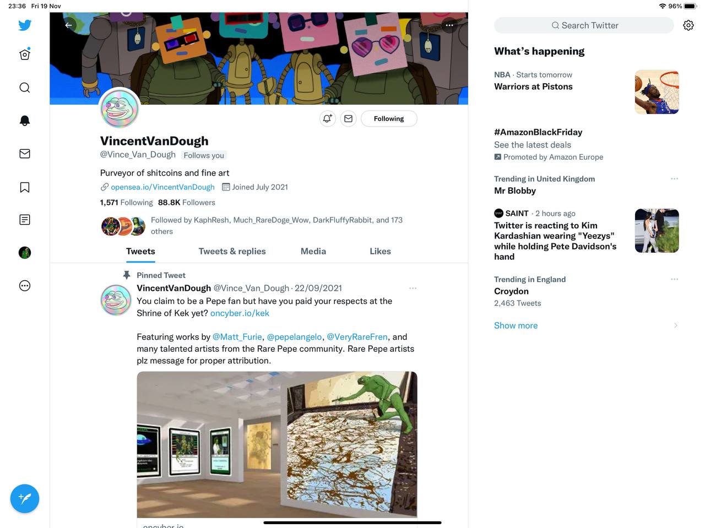
Task: Switch to the Media tab
Action: (313, 251)
